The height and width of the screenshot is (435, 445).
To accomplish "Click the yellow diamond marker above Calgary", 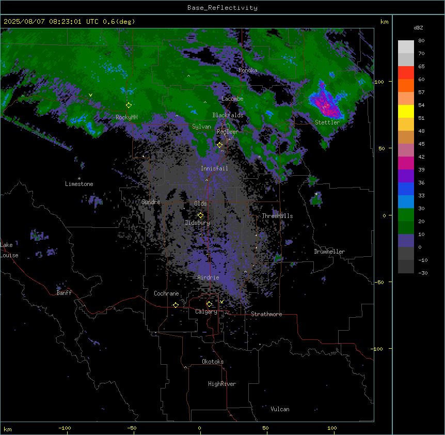I will pyautogui.click(x=209, y=304).
